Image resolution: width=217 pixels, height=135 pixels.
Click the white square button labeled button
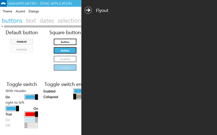65,42
